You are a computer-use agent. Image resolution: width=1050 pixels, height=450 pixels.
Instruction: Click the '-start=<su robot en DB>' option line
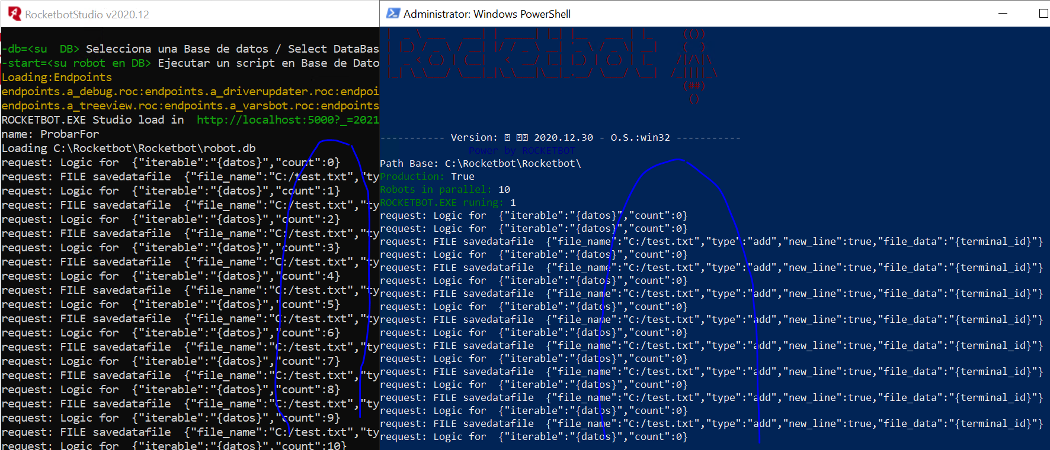[190, 63]
